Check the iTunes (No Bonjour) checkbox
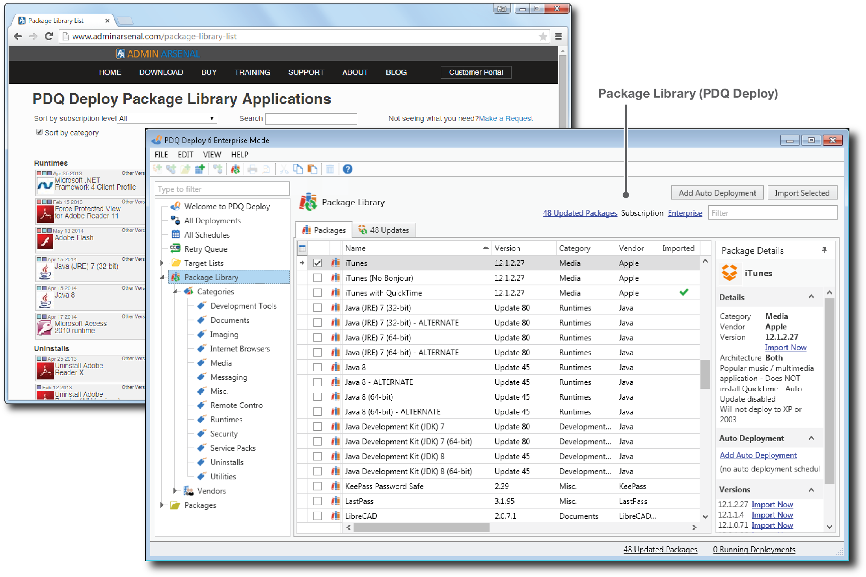The height and width of the screenshot is (577, 866). 317,278
